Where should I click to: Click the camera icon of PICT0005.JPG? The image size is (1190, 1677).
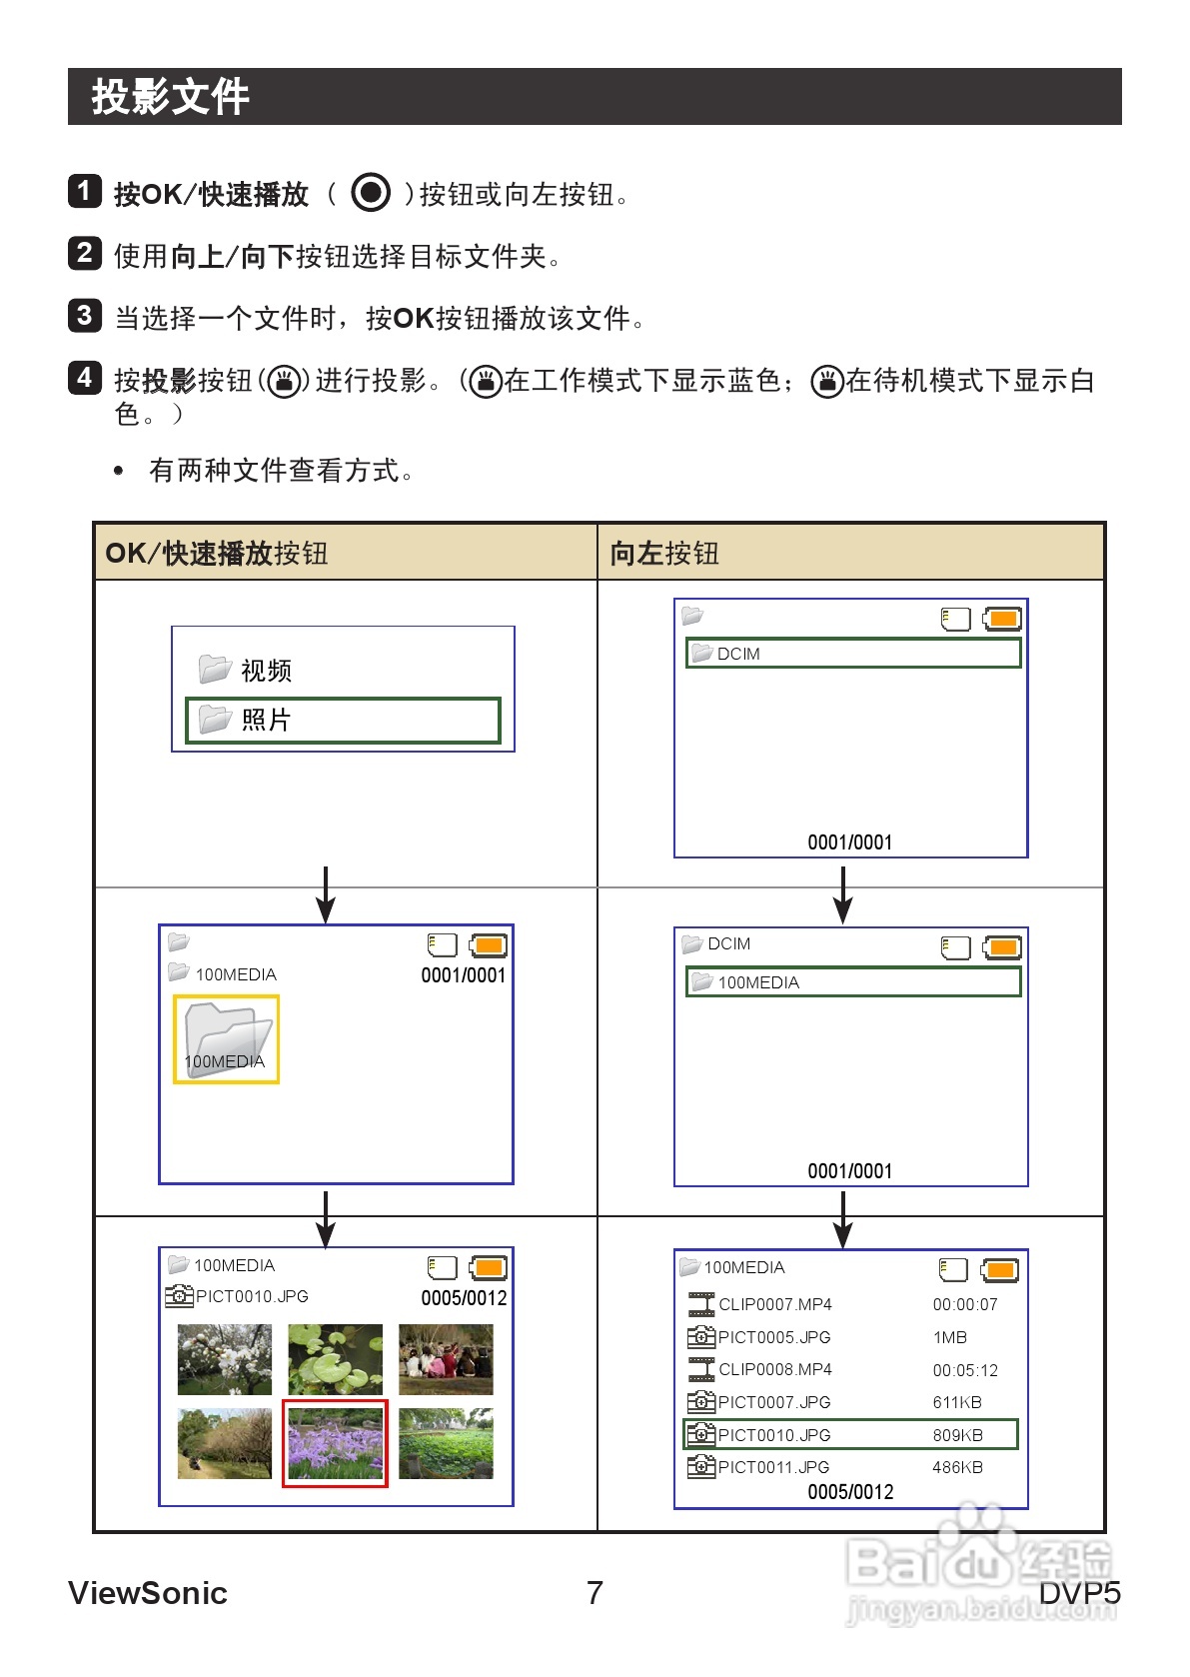[701, 1337]
